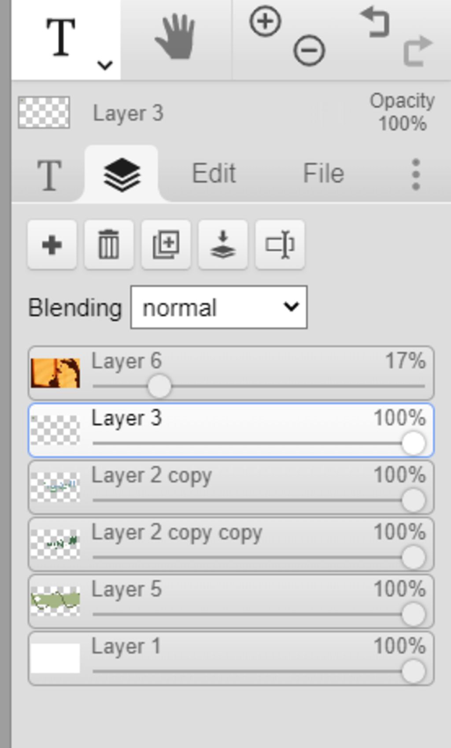451x748 pixels.
Task: Expand the Text tool options chevron
Action: (105, 65)
